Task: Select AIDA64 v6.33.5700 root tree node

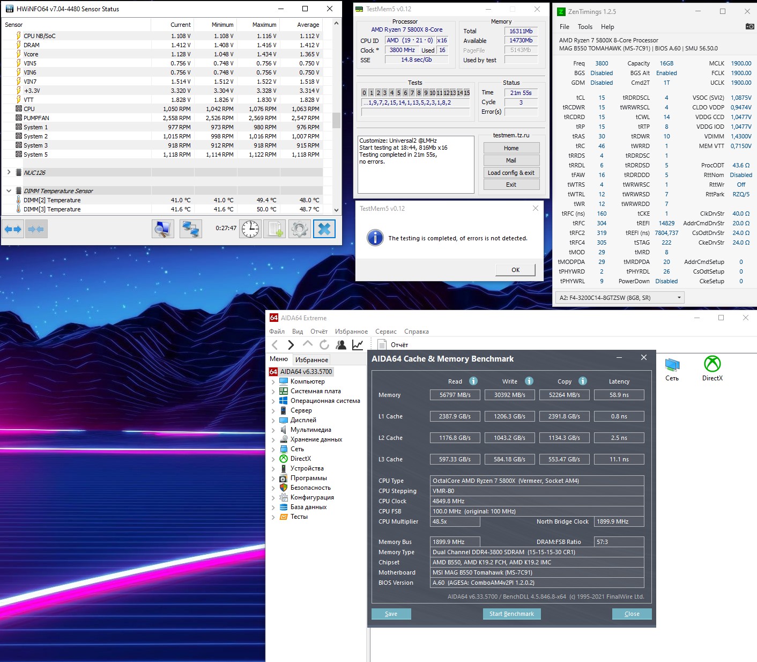Action: [301, 371]
